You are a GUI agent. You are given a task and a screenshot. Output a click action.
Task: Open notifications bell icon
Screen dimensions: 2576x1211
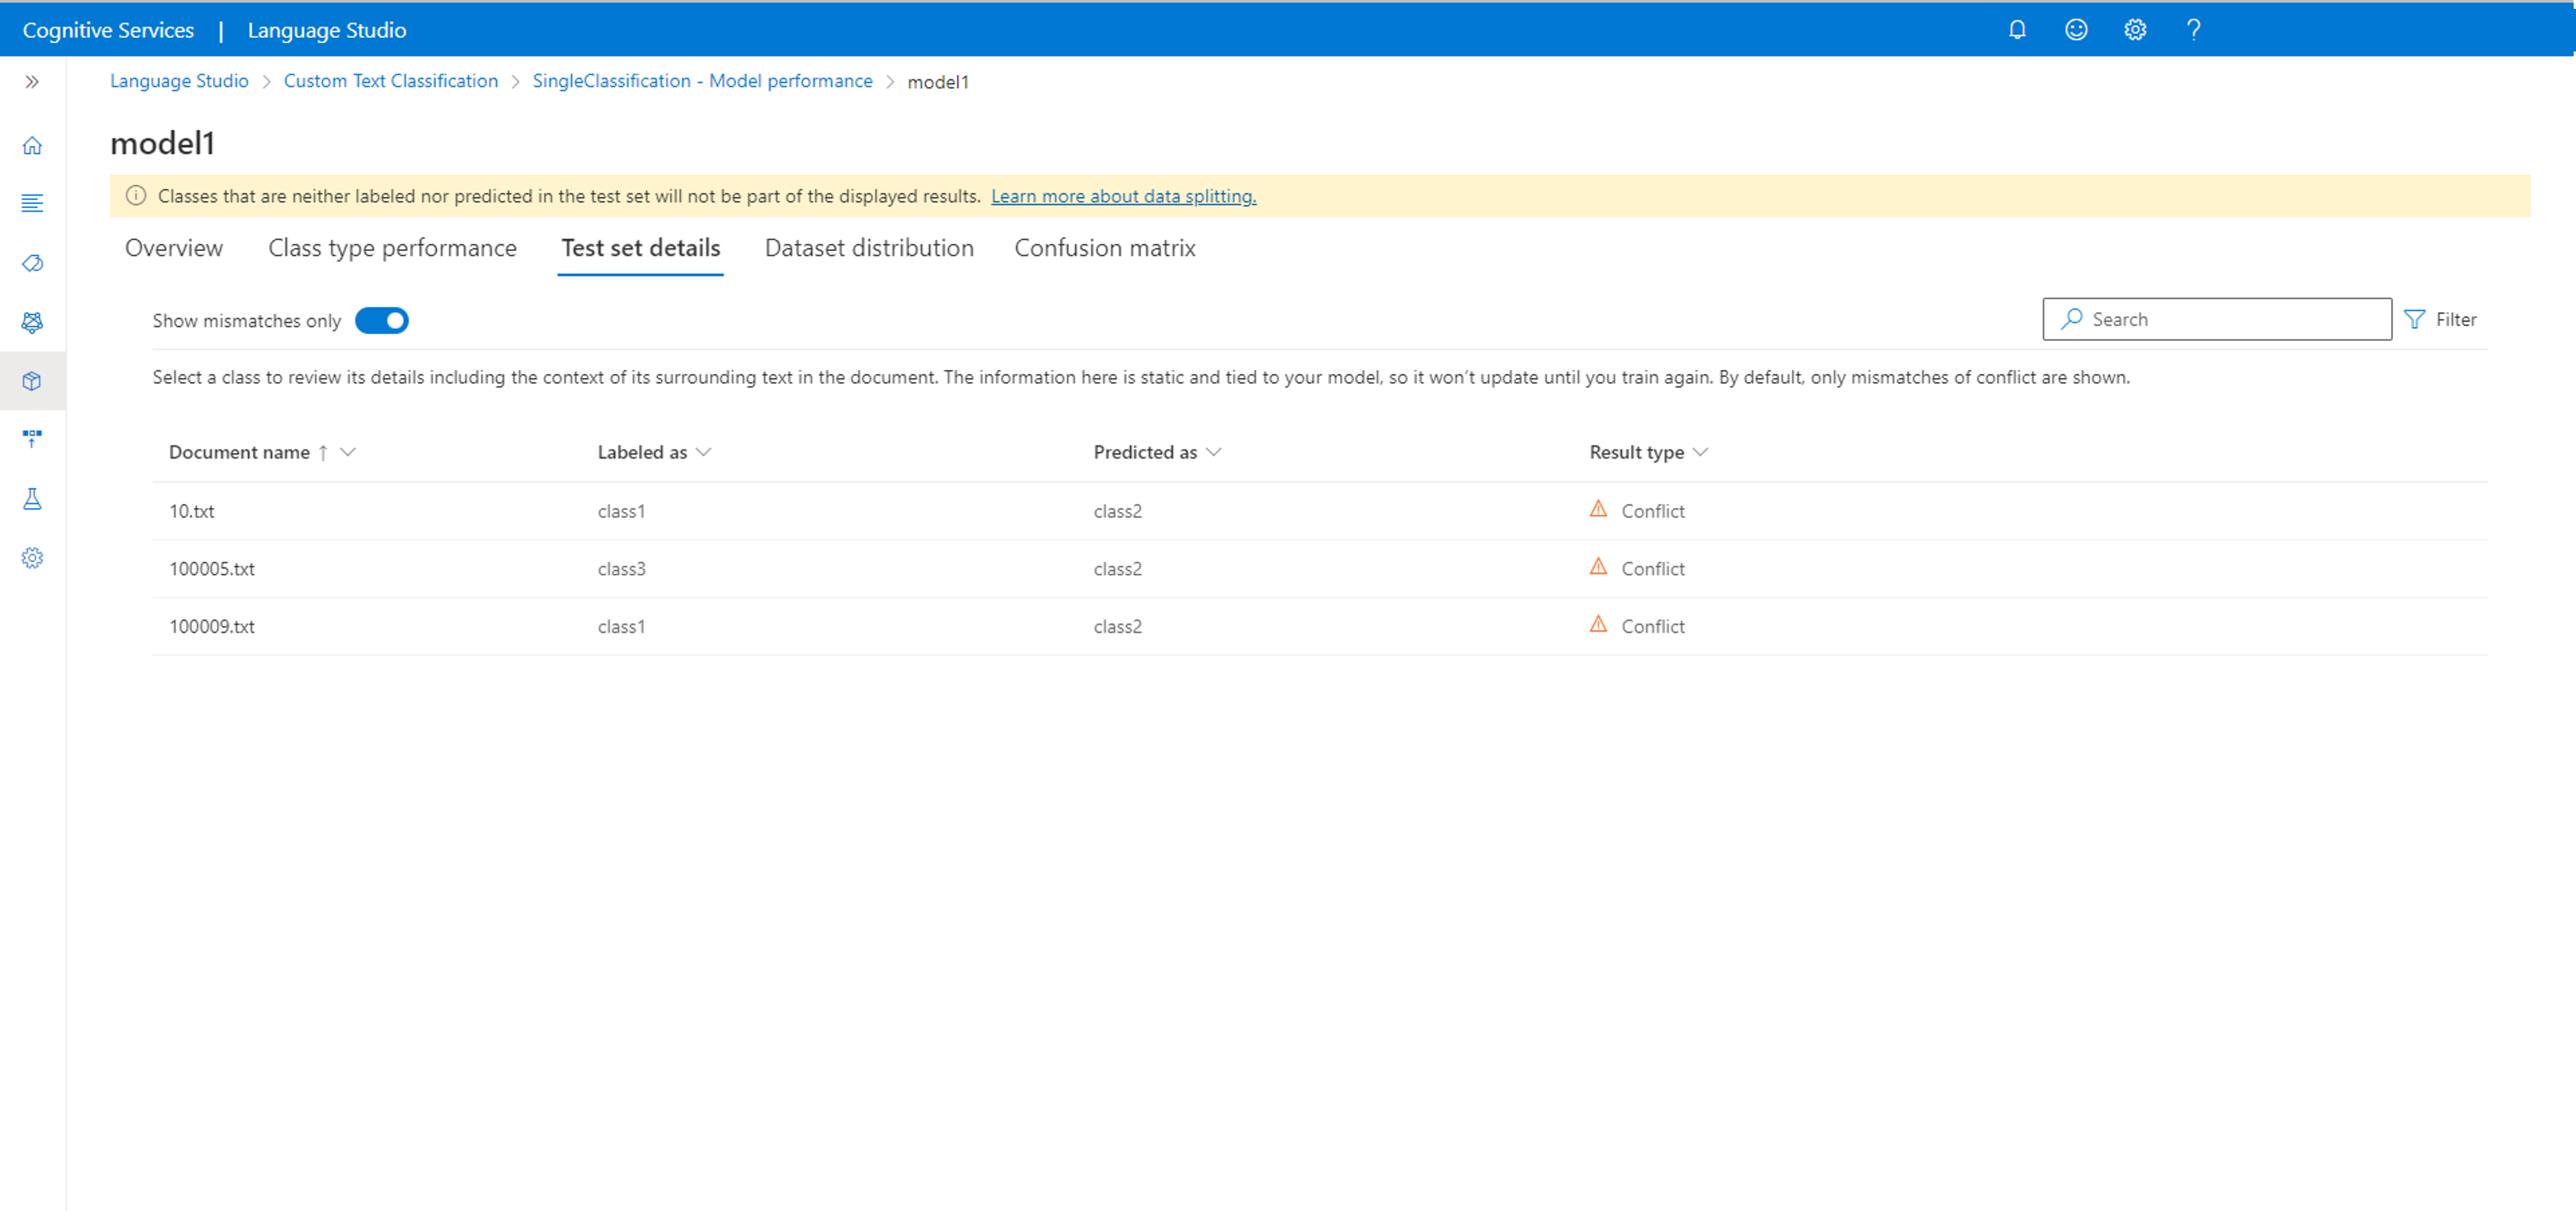tap(2017, 30)
